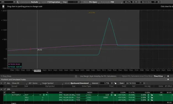Screen dimensions: 173x104
Task: Toggle the ALL positions checkbox
Action: tap(5, 83)
